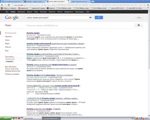
Task: Bookmark page with the star icon
Action: pyautogui.click(x=144, y=5)
